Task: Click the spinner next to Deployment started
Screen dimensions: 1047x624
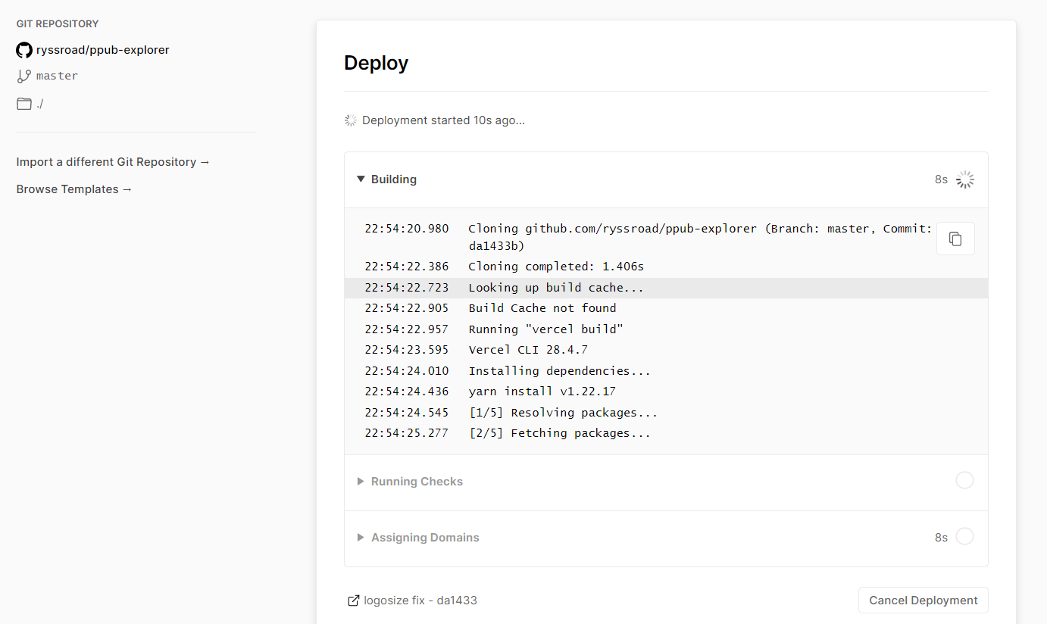Action: (350, 120)
